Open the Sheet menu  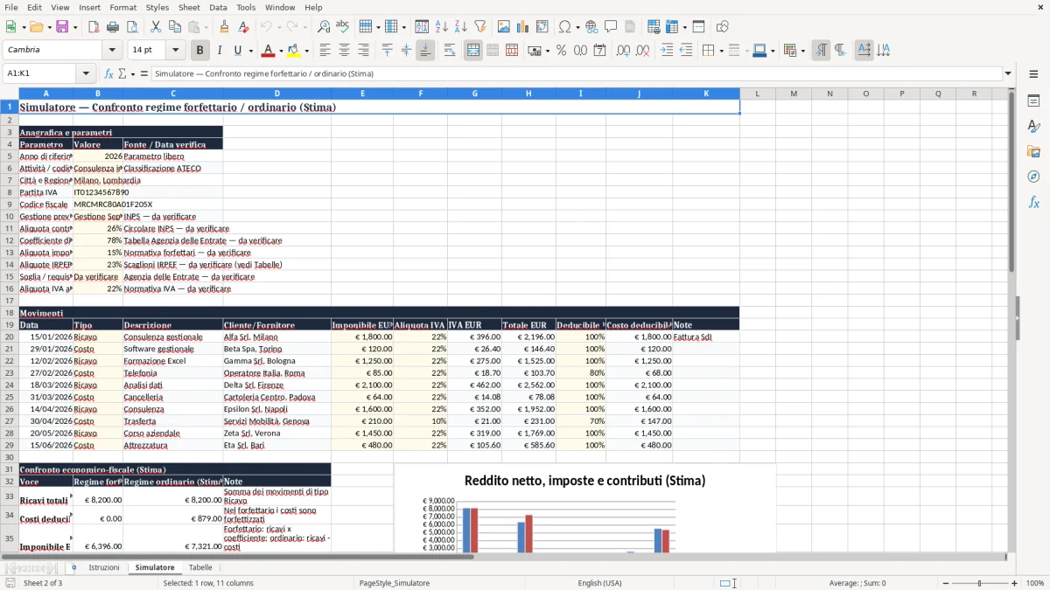coord(190,7)
